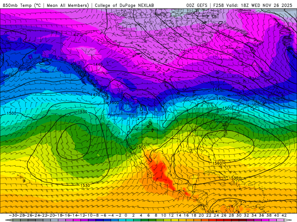Screen dimensions: 297x222
Task: Select the cyan swatch between -2 and 0
Action: pos(122,221)
